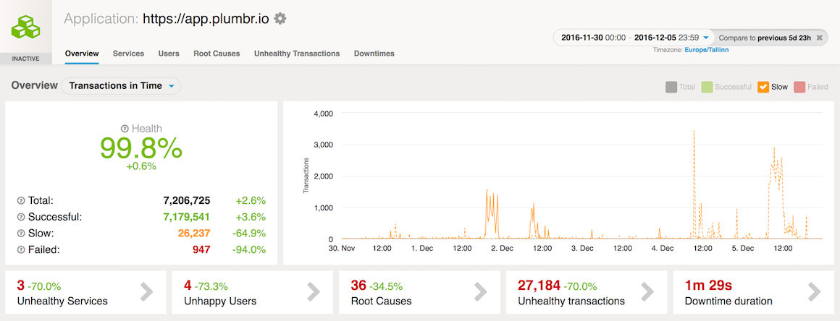Click the total count 7,206,725
This screenshot has height=321, width=840.
[186, 201]
